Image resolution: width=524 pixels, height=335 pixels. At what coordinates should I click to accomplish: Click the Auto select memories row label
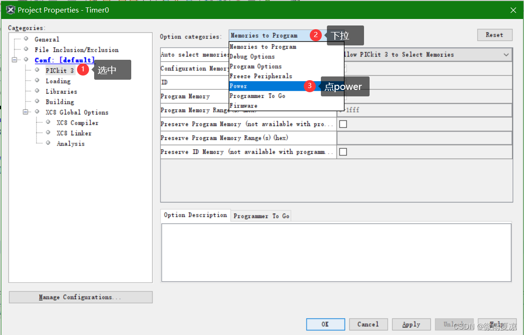click(195, 54)
